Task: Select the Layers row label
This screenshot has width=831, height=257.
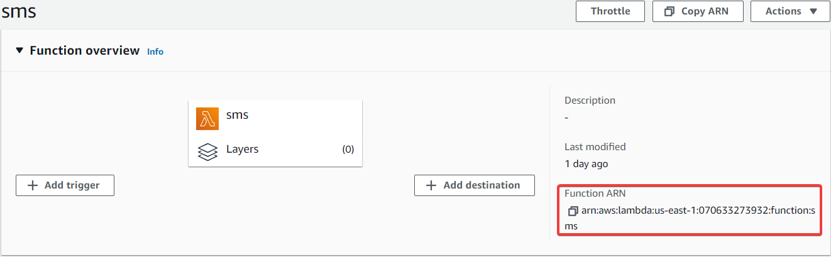Action: click(242, 150)
